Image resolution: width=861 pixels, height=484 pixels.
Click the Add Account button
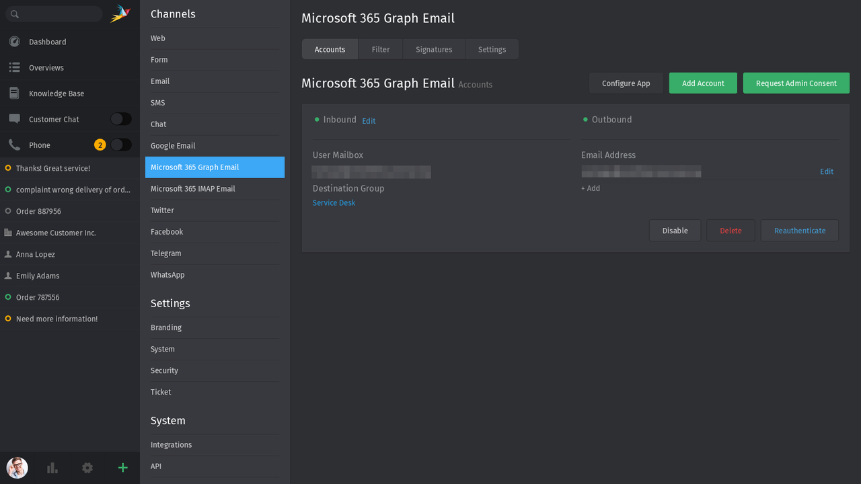pos(703,83)
